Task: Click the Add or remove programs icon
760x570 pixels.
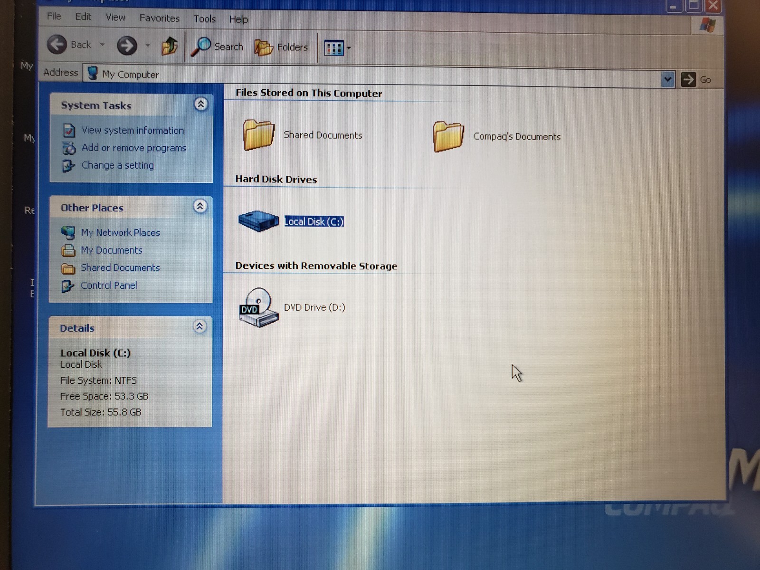Action: pyautogui.click(x=69, y=148)
